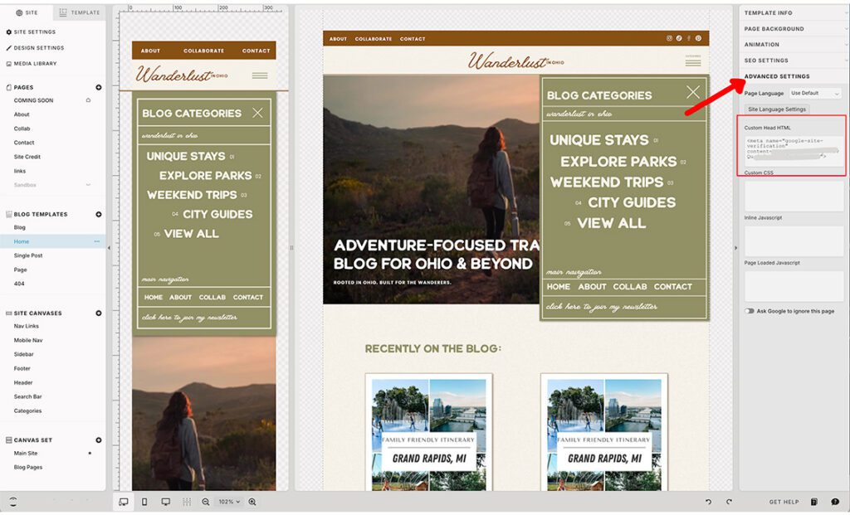The image size is (850, 515).
Task: Toggle the grid guides icon in bottom toolbar
Action: [186, 502]
